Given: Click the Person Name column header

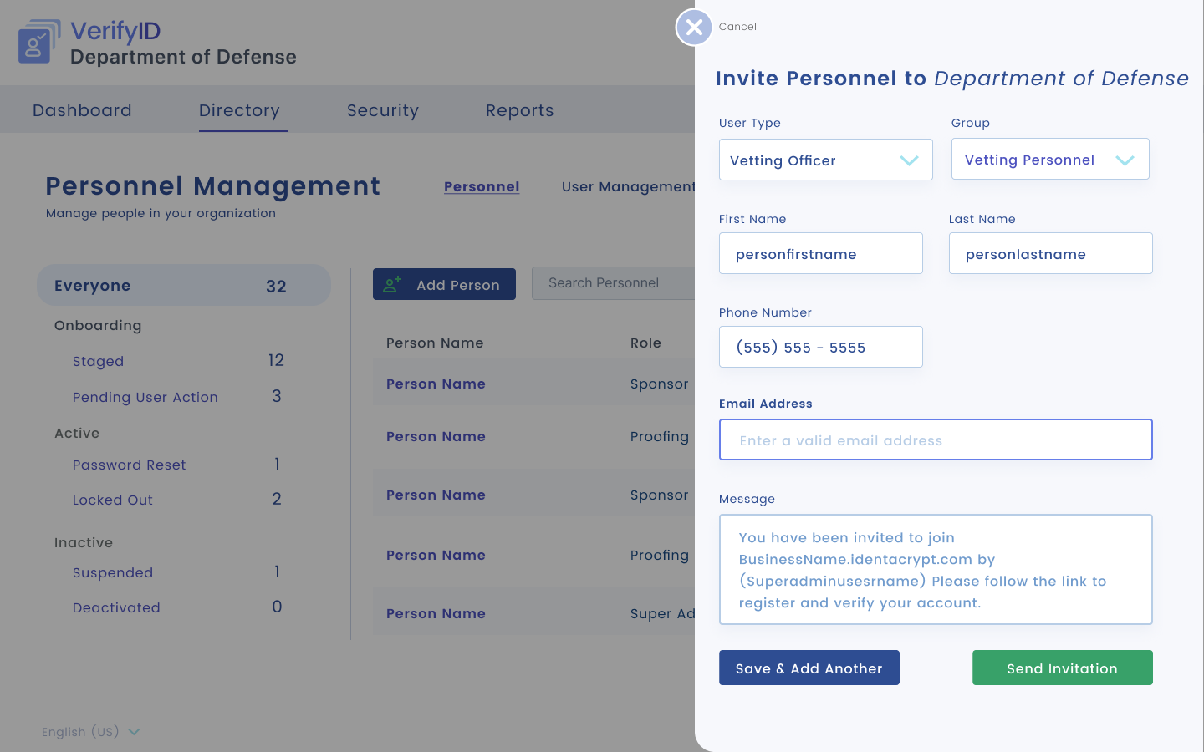Looking at the screenshot, I should point(435,343).
